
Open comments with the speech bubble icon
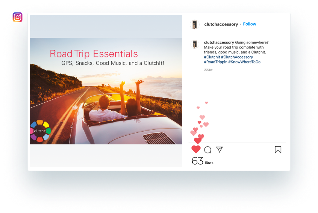[207, 150]
